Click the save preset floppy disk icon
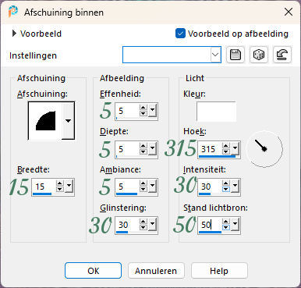 tap(235, 55)
